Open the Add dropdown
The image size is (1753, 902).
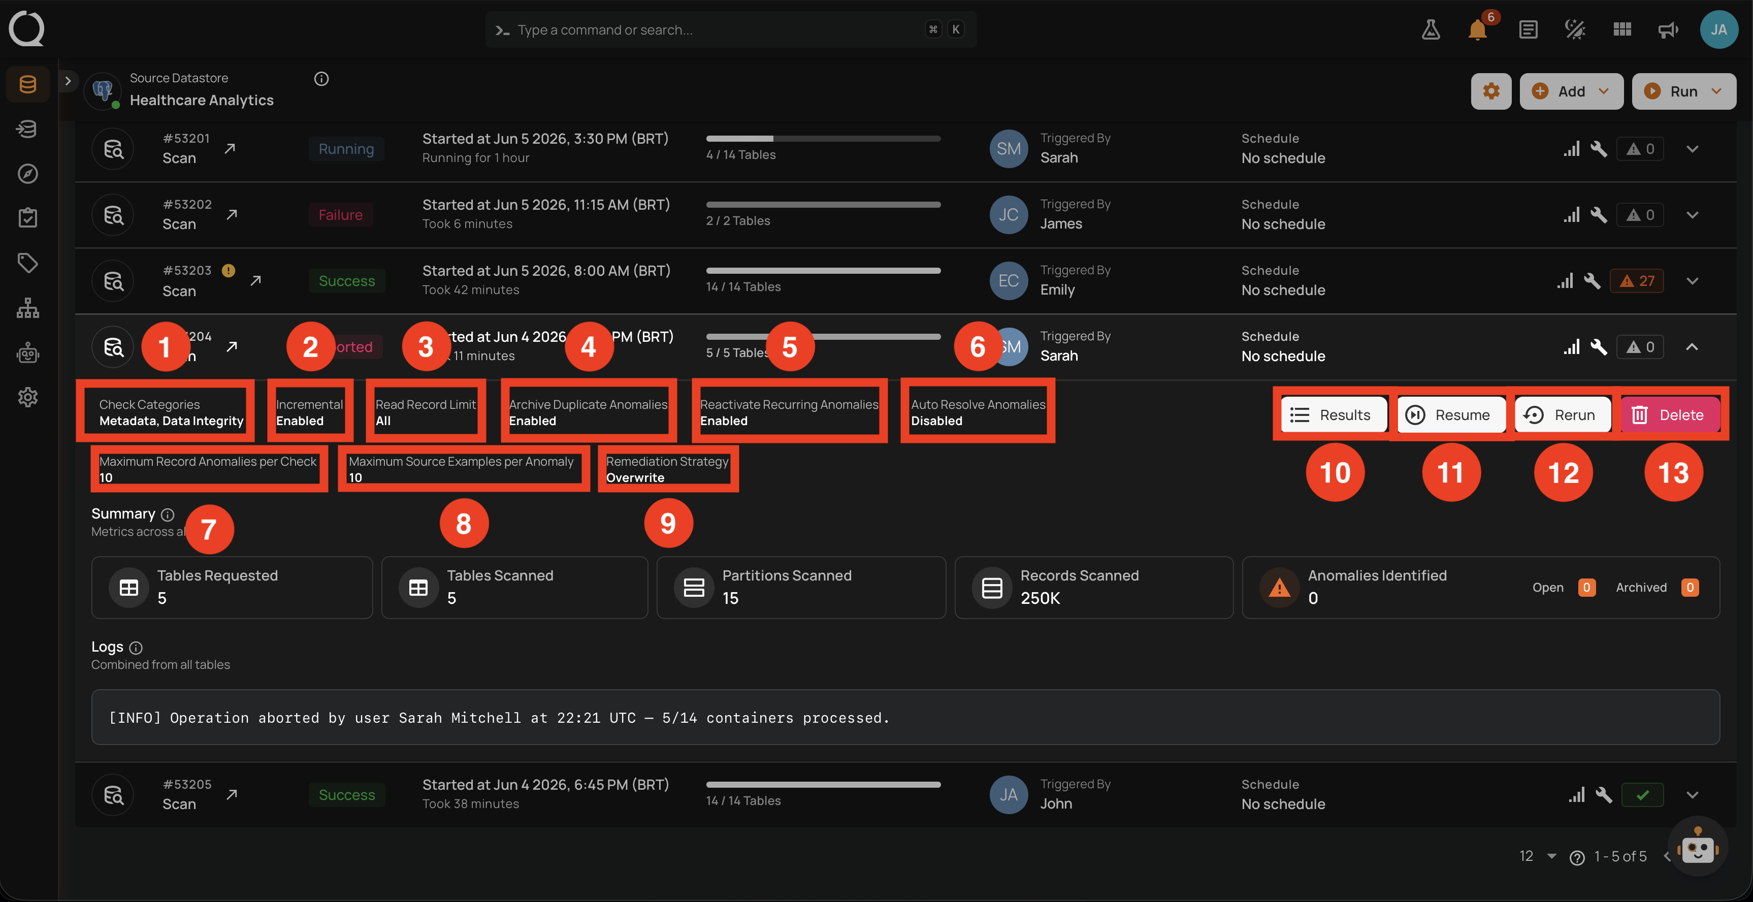coord(1571,91)
